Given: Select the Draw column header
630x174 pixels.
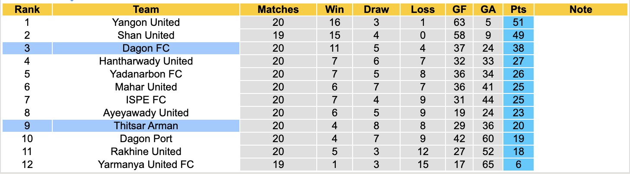Looking at the screenshot, I should tap(376, 9).
